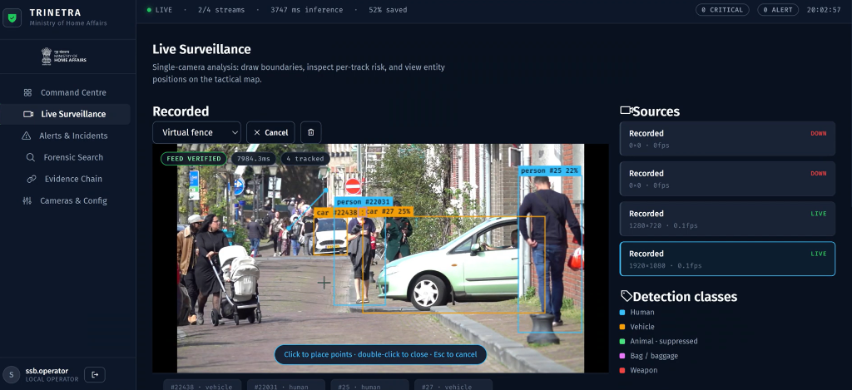Click the Alerts & Incidents warning icon
The image size is (852, 390).
point(26,136)
